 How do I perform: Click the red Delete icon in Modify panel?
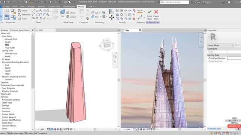[134, 19]
